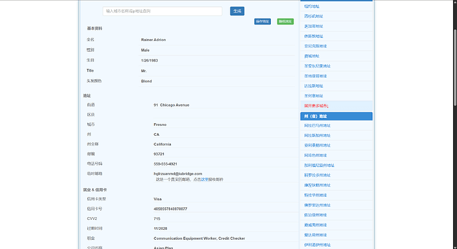Click the blue 生成 generate button
Screen dimensions: 457x249
click(x=237, y=11)
